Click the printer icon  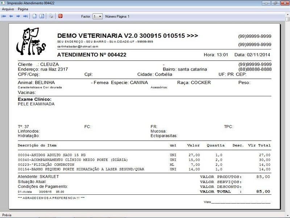[x=51, y=16]
